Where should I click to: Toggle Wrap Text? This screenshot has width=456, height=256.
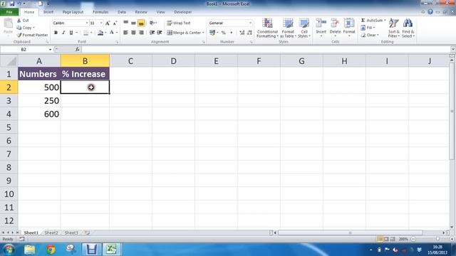tap(179, 23)
